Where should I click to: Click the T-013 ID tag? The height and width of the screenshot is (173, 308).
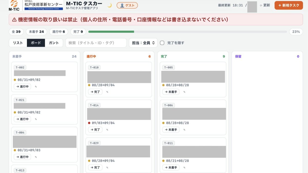click(x=20, y=170)
